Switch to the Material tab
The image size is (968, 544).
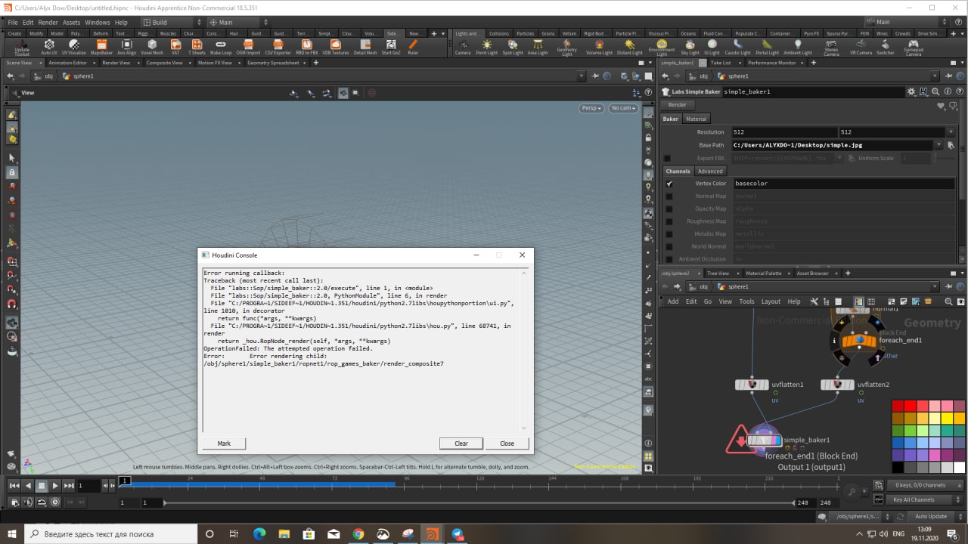pos(696,119)
